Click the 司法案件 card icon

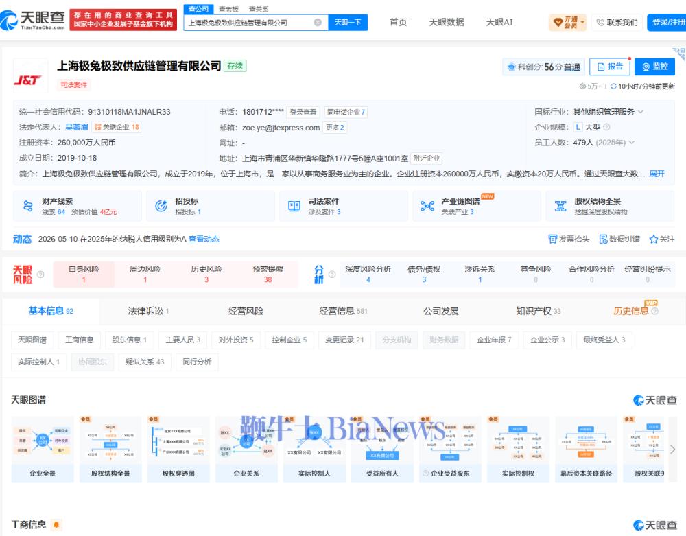pos(294,206)
